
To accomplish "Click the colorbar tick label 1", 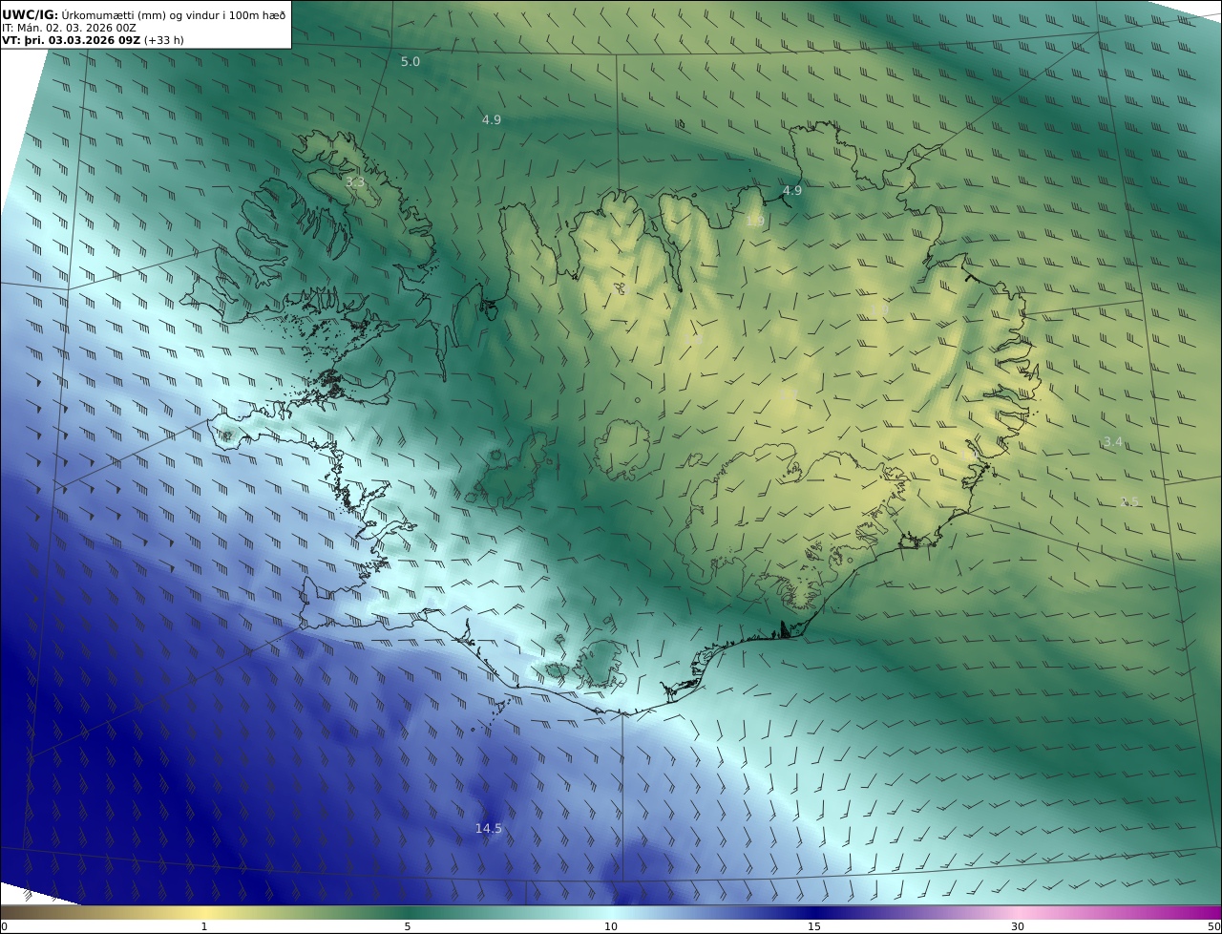I will (x=203, y=926).
